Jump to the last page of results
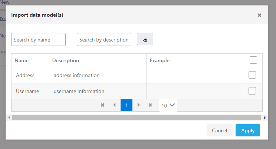This screenshot has height=149, width=276. 150,105
